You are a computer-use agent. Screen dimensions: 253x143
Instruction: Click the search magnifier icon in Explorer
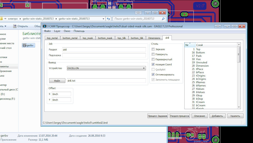[x=163, y=19]
